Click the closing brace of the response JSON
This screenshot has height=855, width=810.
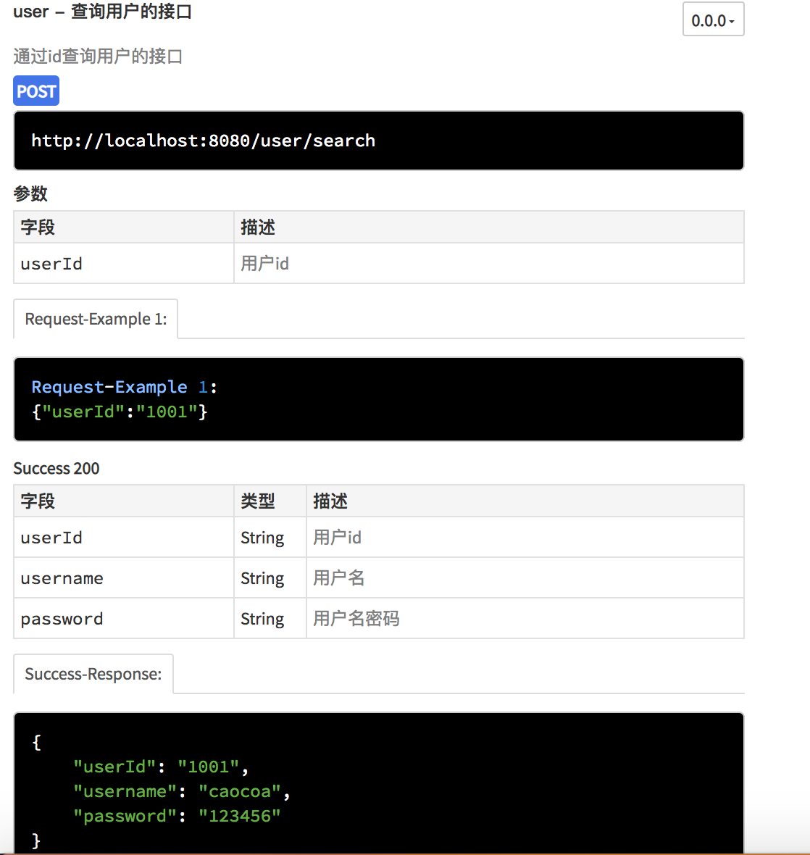coord(36,841)
